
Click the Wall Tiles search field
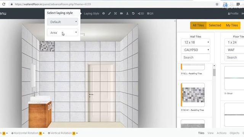196,57
